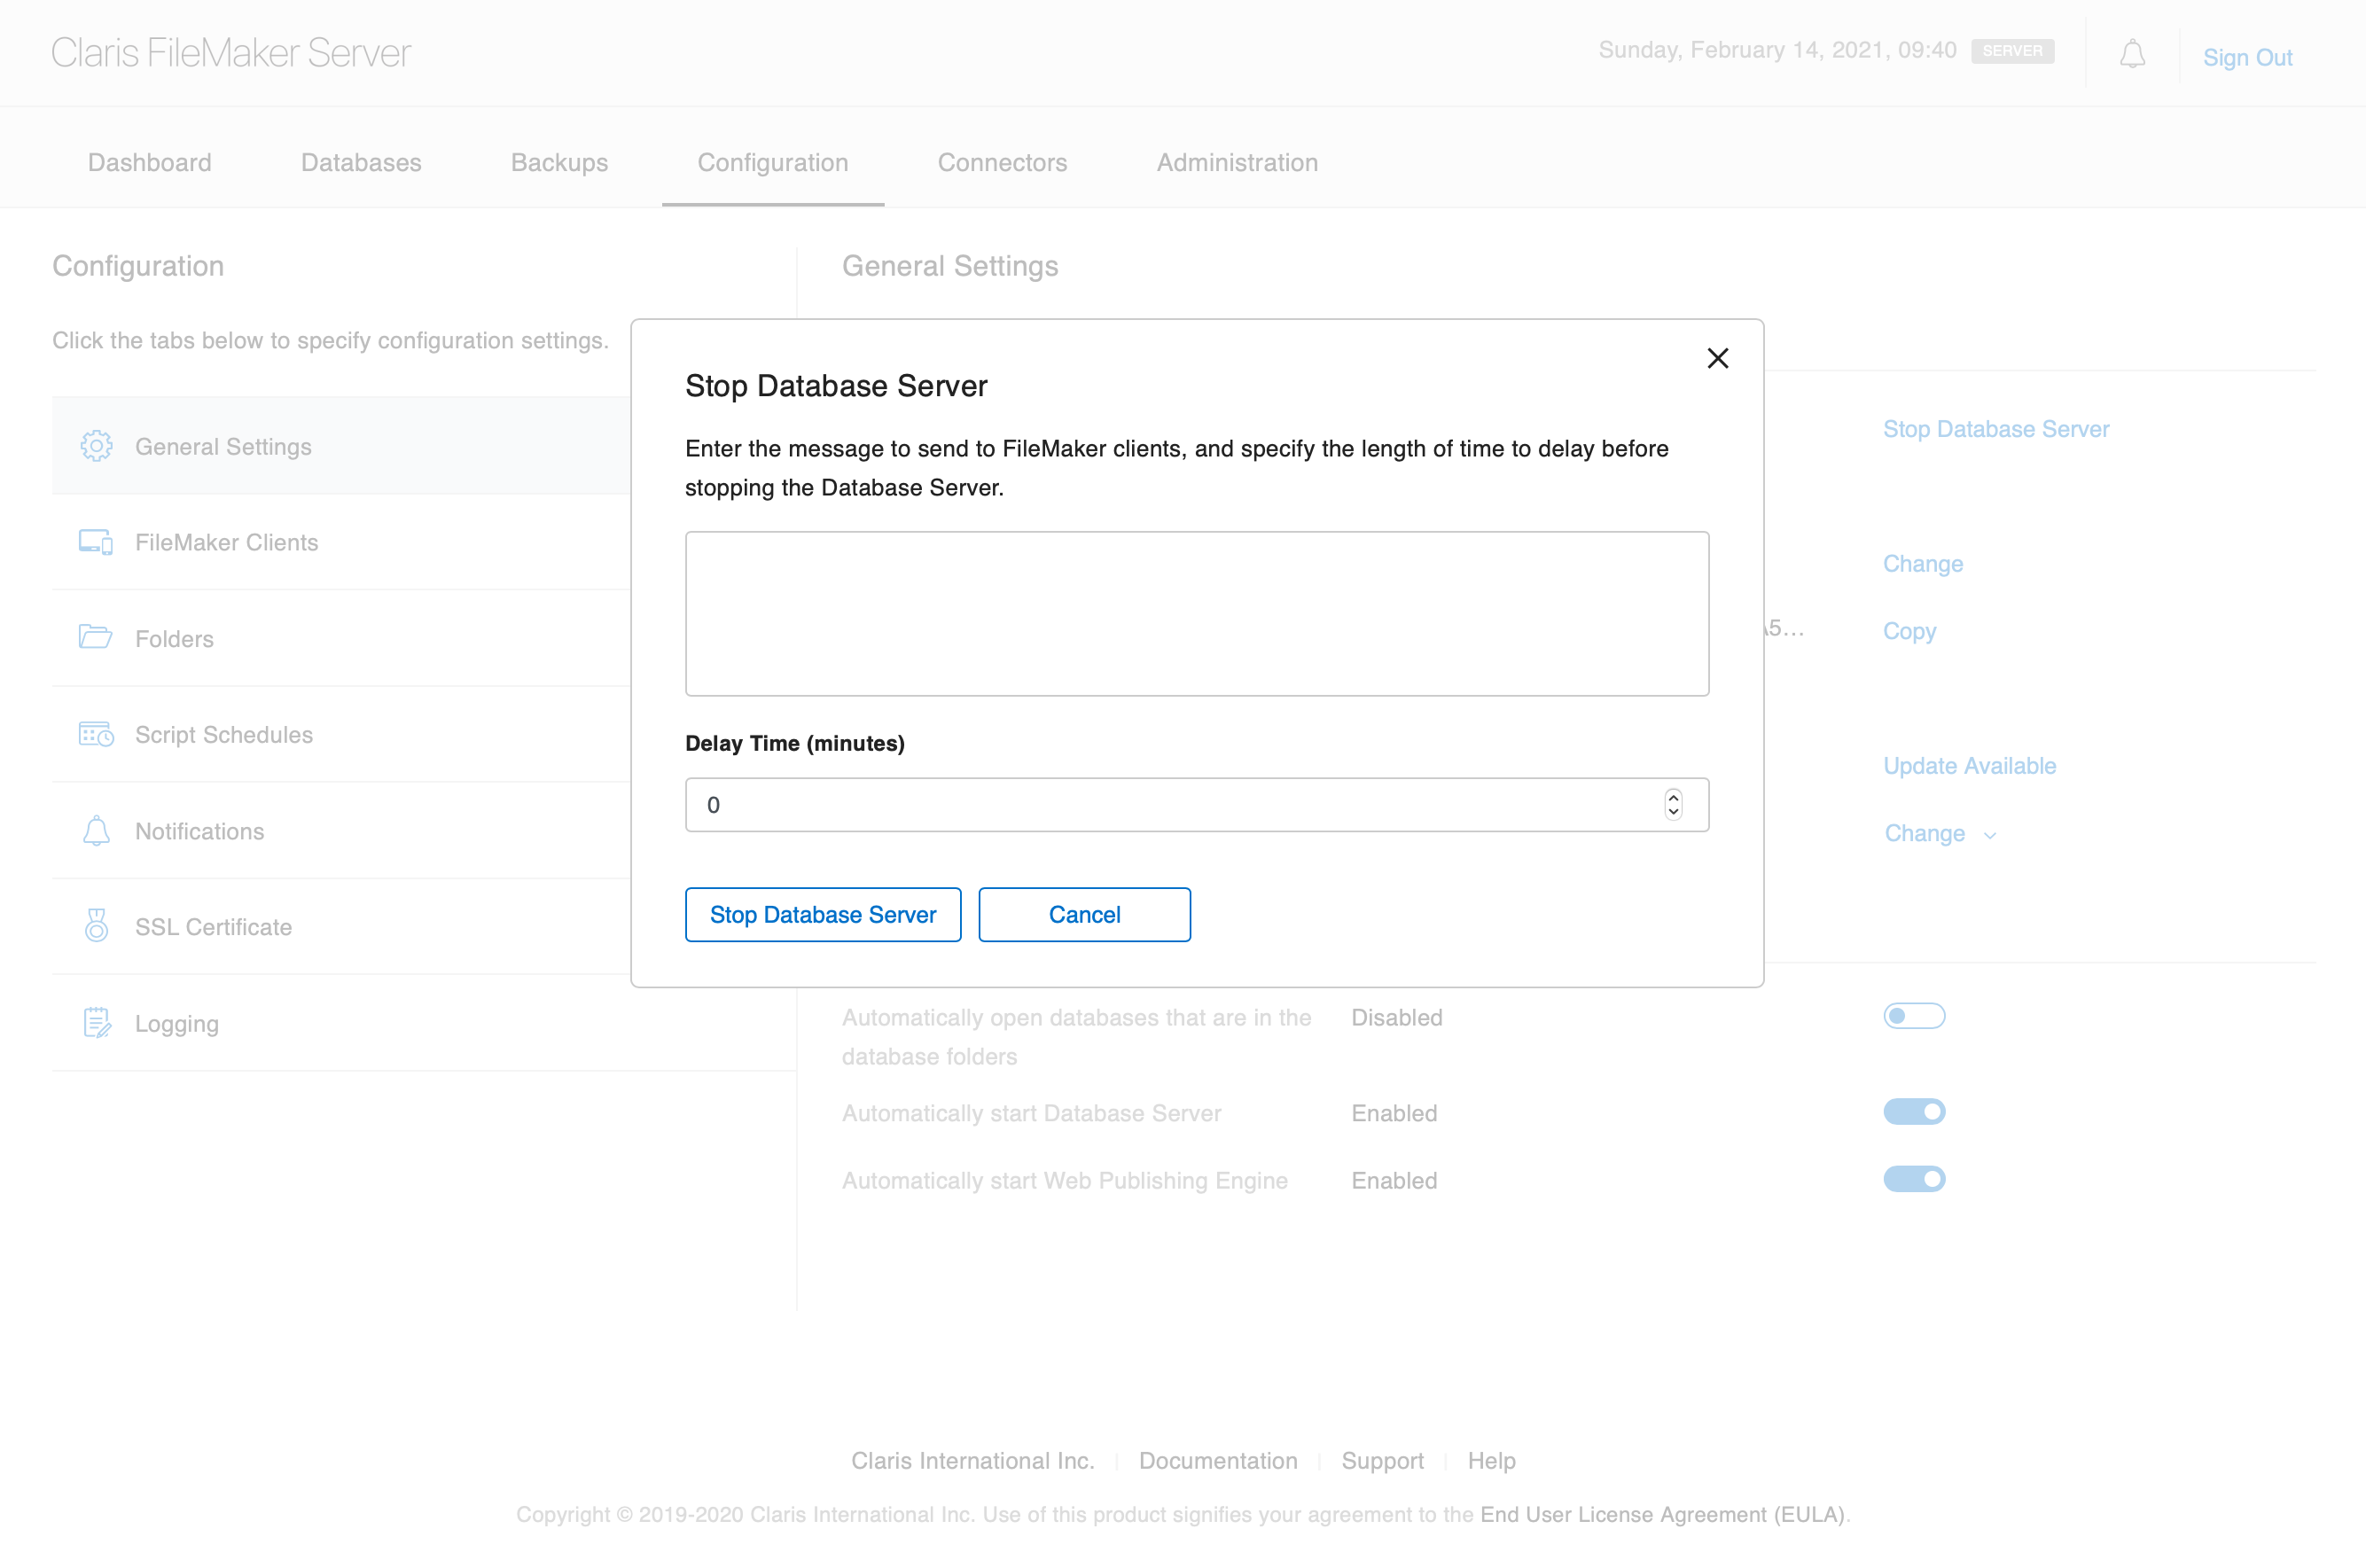Screen dimensions: 2366x1568
Task: Click the Logging notepad icon
Action: tap(96, 1022)
